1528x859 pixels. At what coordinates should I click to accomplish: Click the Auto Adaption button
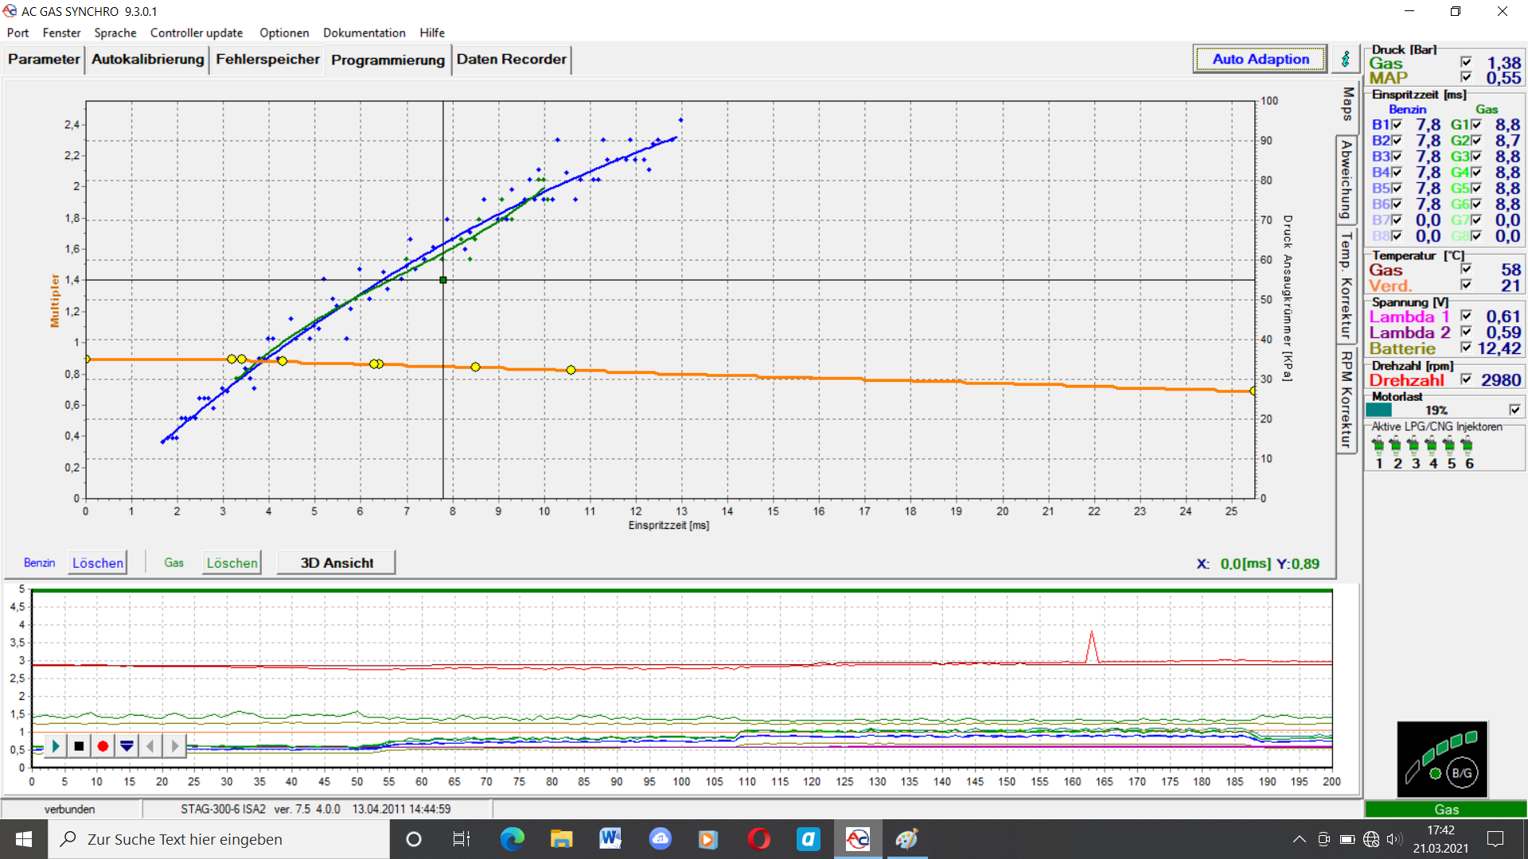pyautogui.click(x=1261, y=59)
